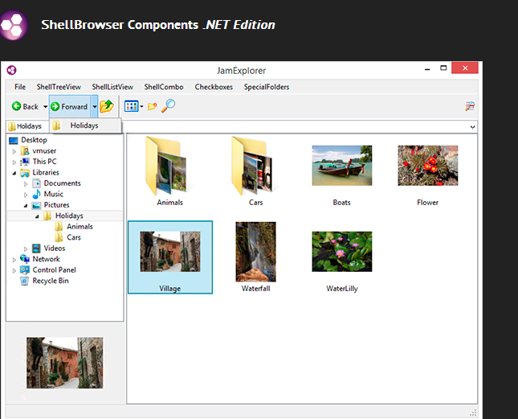Collapse the Libraries tree node
Viewport: 518px width, 419px height.
point(14,173)
